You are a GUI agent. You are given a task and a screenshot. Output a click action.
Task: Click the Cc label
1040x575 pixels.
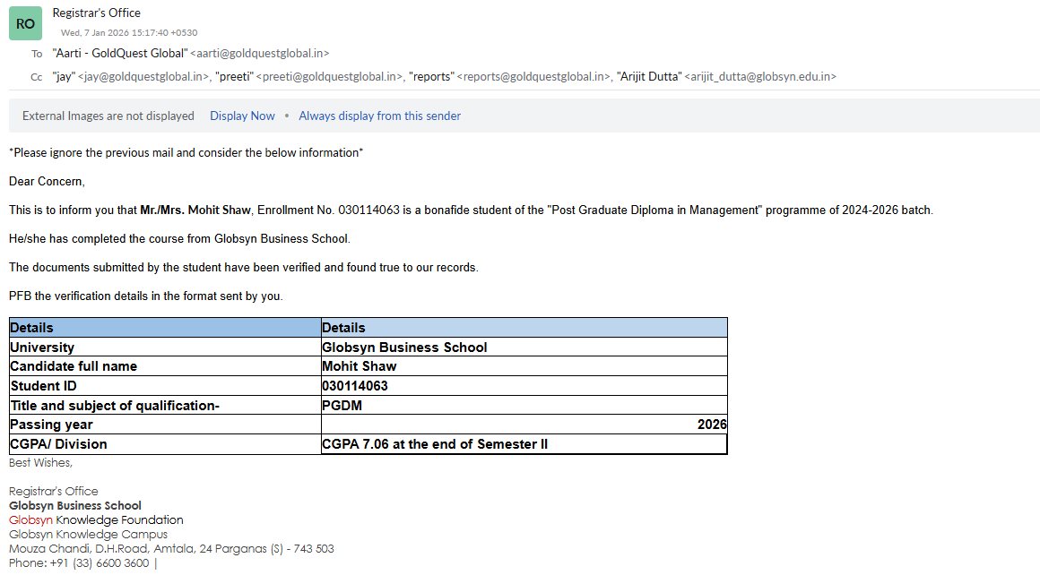coord(36,77)
